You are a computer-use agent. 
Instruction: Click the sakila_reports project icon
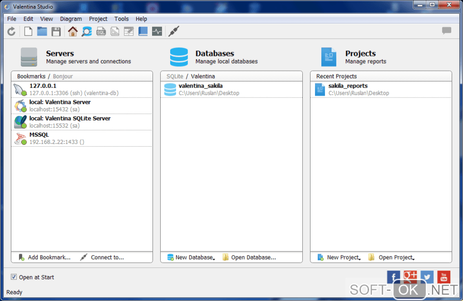click(x=320, y=89)
